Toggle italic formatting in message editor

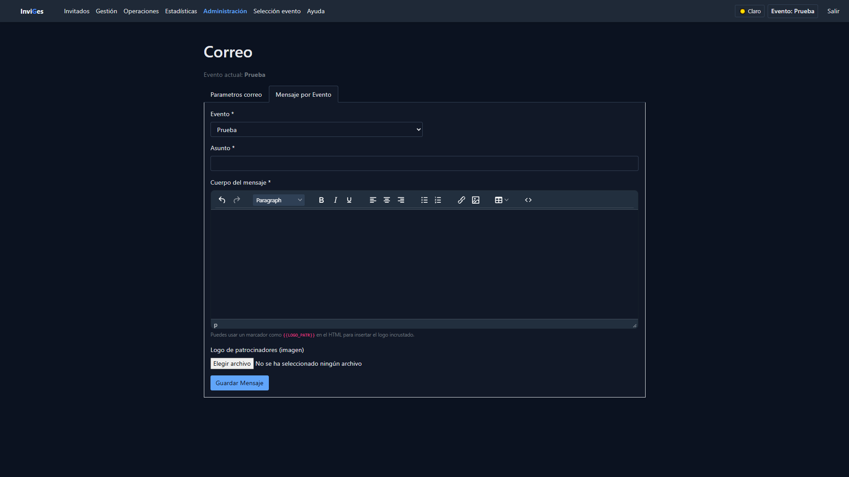click(335, 200)
